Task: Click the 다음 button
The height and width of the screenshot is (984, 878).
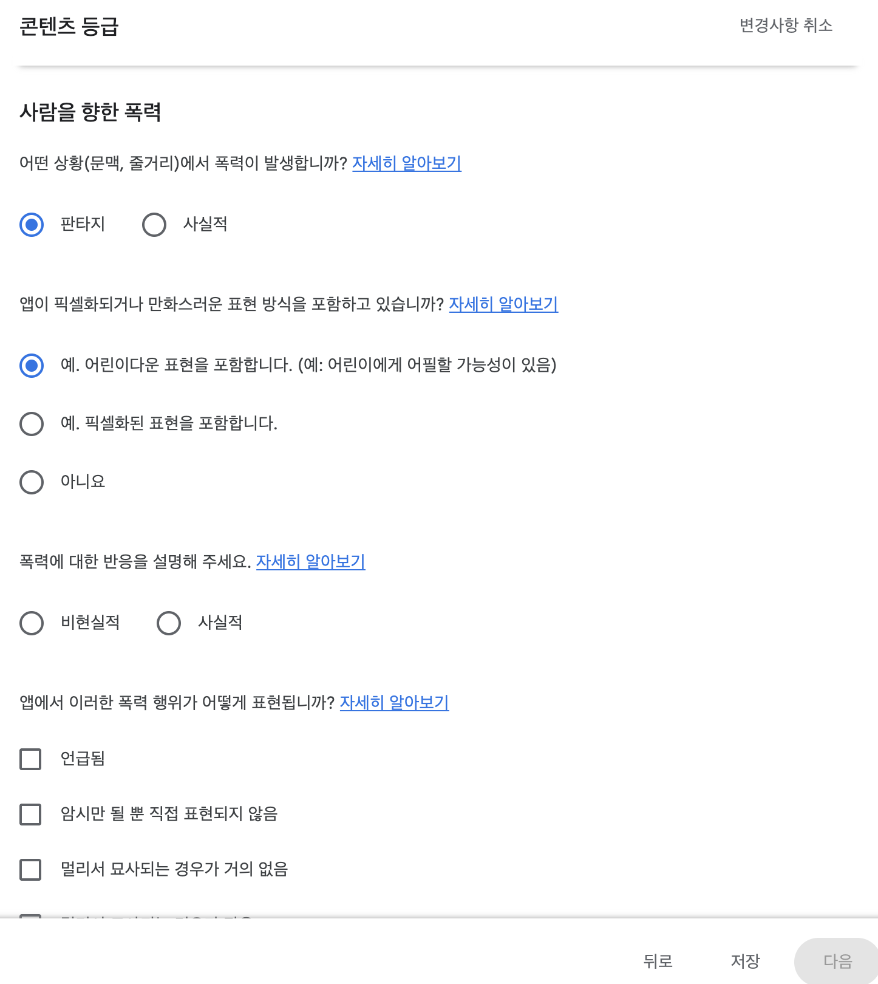Action: (838, 961)
